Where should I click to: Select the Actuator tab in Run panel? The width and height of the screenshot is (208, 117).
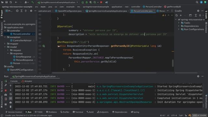point(27,81)
